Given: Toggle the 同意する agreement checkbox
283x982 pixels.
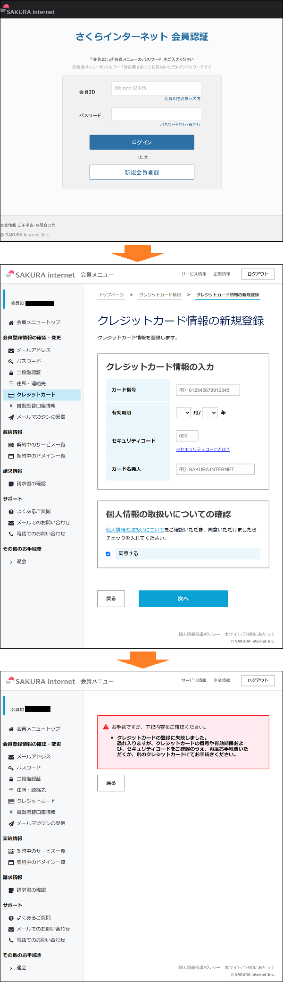Looking at the screenshot, I should click(x=108, y=554).
